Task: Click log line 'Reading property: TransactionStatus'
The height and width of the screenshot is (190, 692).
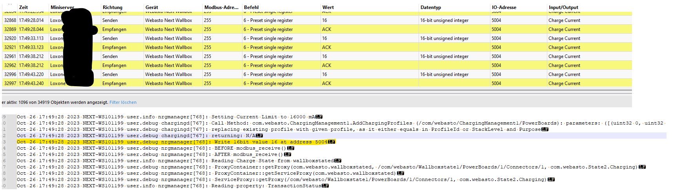Action: [x=173, y=186]
